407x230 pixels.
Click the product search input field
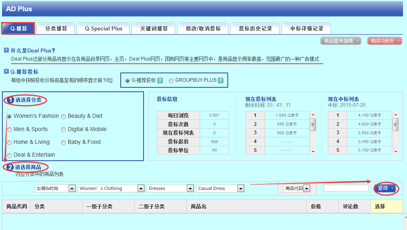[346, 188]
